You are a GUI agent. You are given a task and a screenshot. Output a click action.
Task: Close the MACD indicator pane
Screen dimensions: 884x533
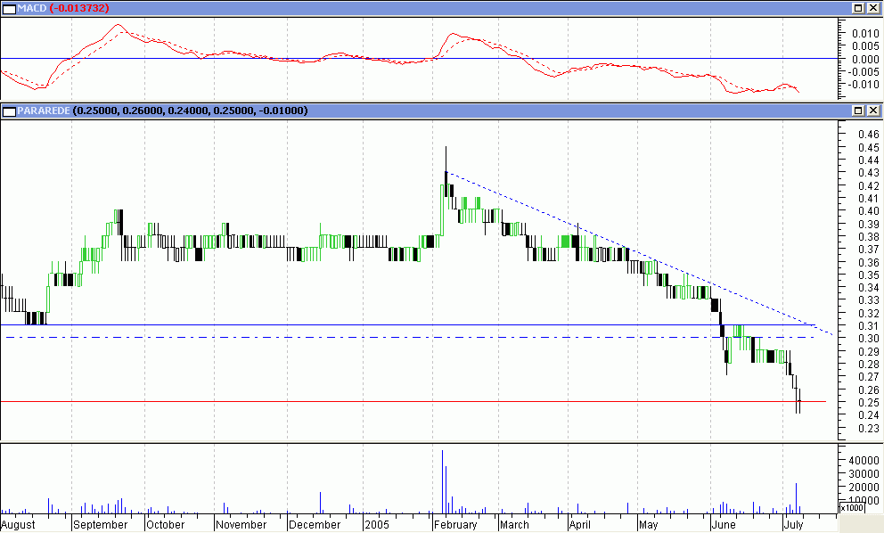(x=872, y=8)
